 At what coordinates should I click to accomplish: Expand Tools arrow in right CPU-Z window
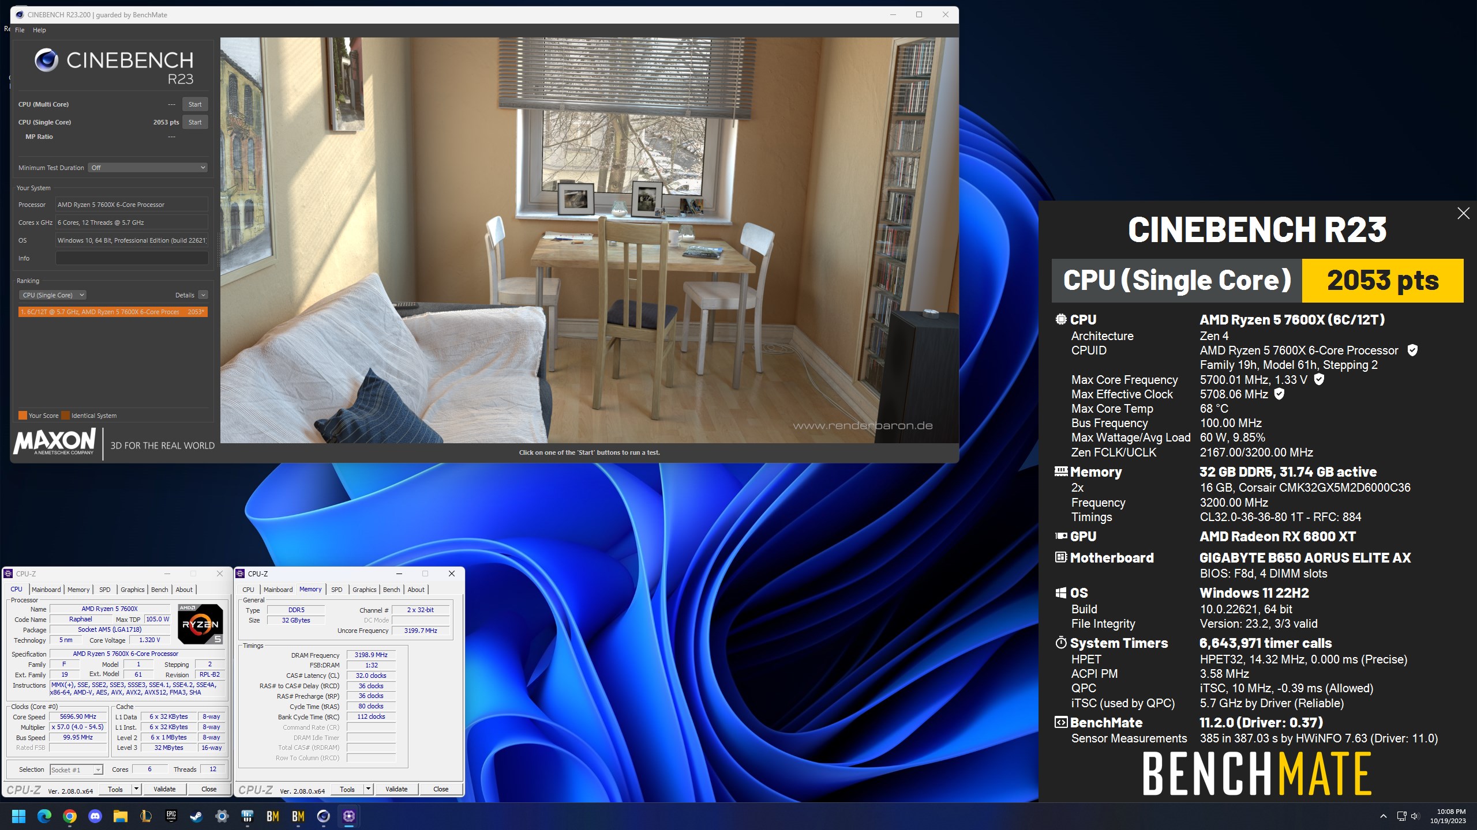click(x=369, y=789)
